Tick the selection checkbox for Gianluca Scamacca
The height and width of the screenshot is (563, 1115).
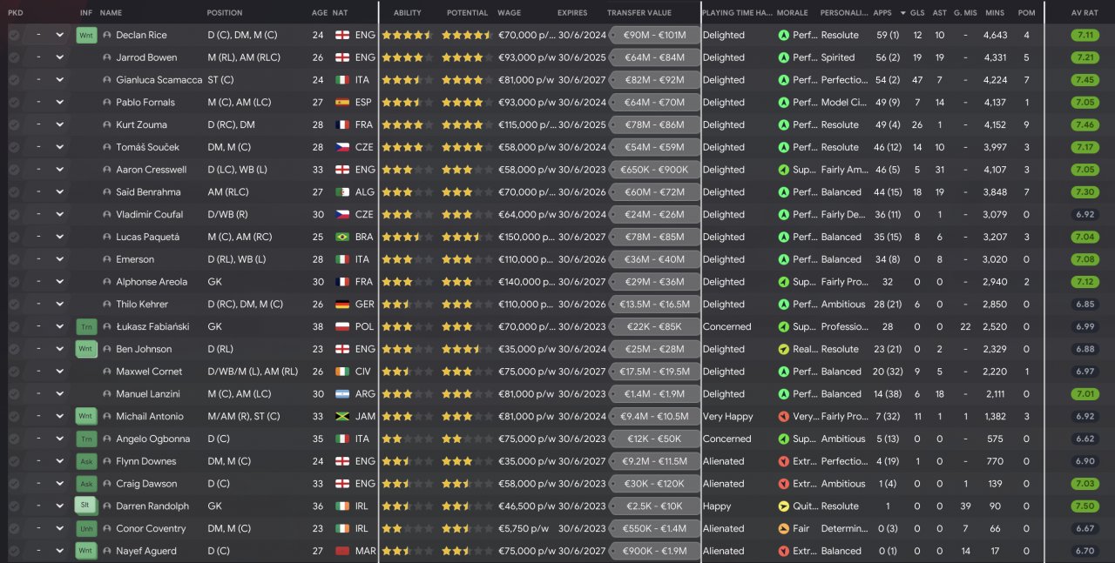tap(14, 80)
